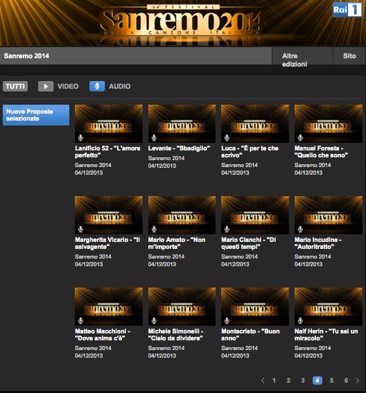
Task: Open Mario Cianchi "Di questi tempi" title
Action: [x=248, y=243]
